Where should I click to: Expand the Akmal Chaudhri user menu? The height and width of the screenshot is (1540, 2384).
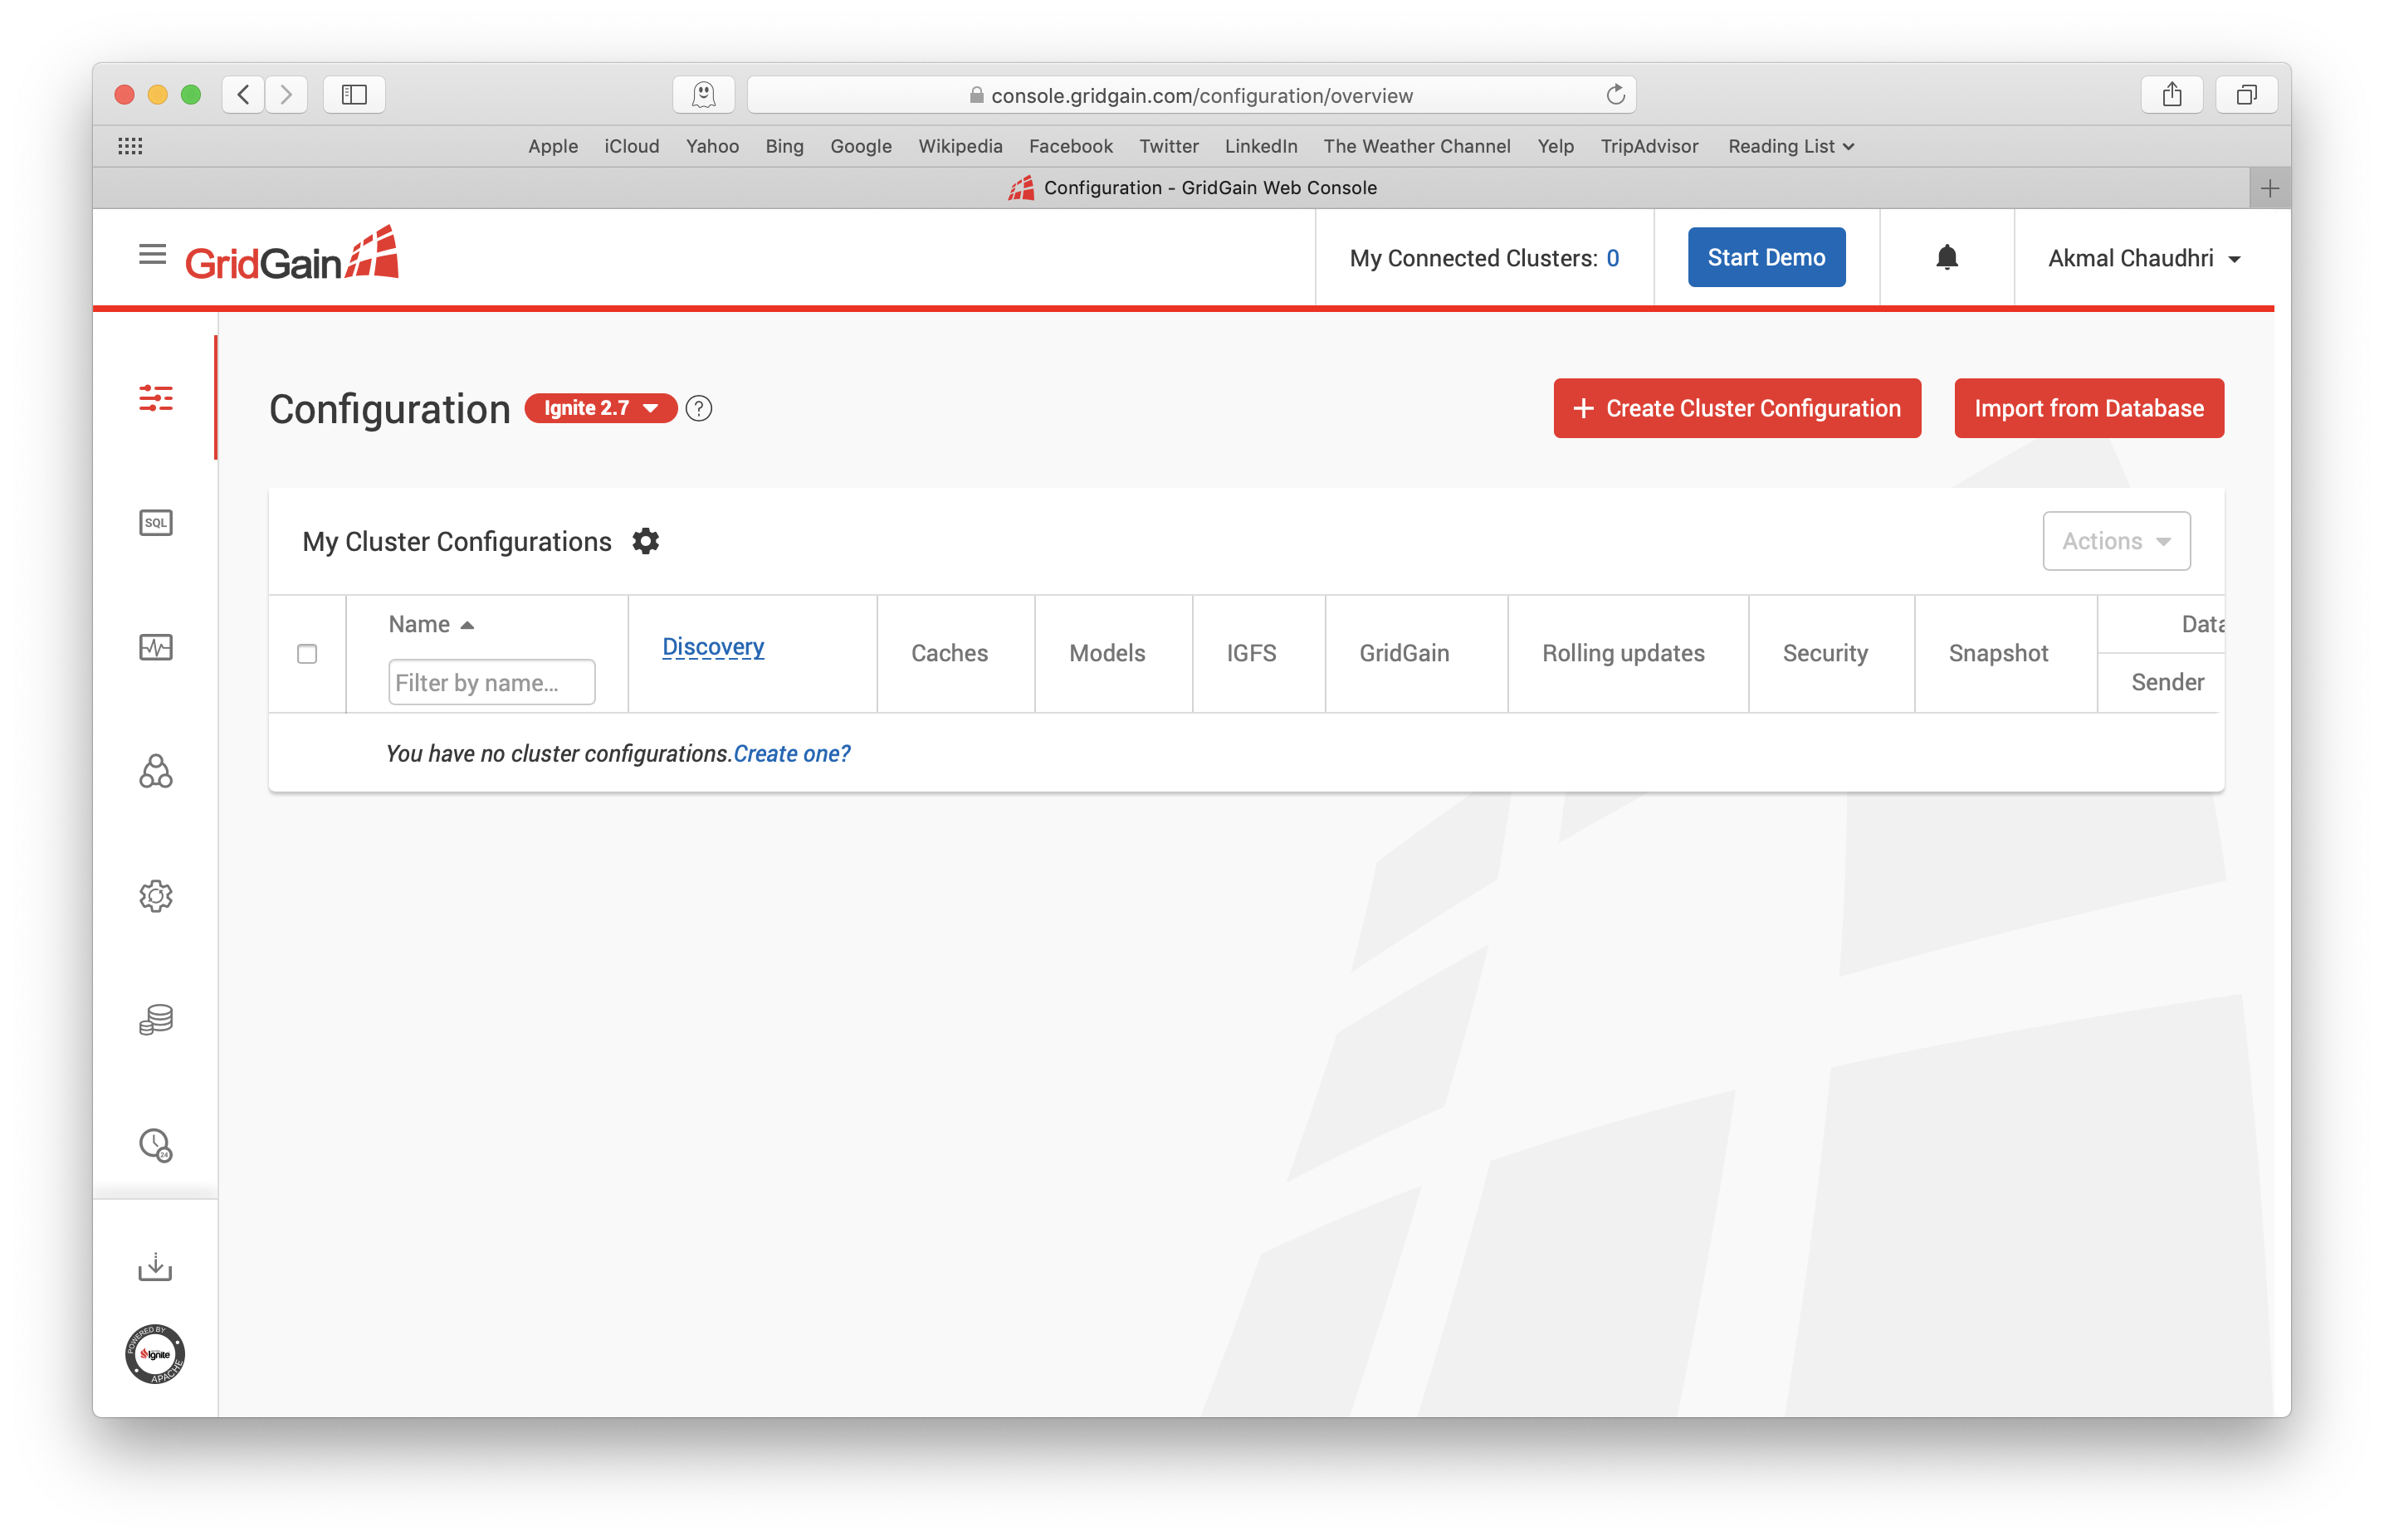click(x=2141, y=257)
